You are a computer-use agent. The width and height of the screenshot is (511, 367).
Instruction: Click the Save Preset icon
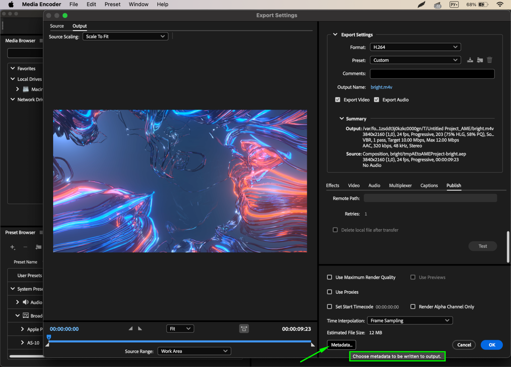[470, 60]
